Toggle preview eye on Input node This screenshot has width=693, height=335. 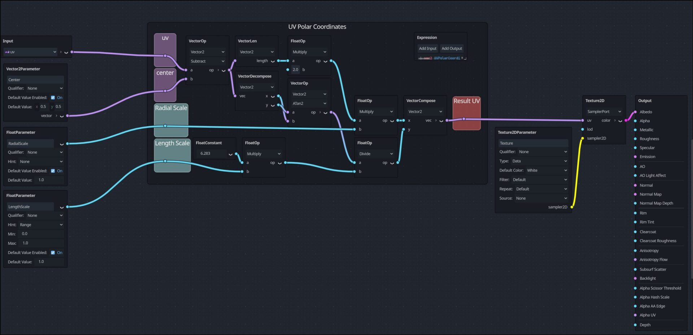pos(66,52)
